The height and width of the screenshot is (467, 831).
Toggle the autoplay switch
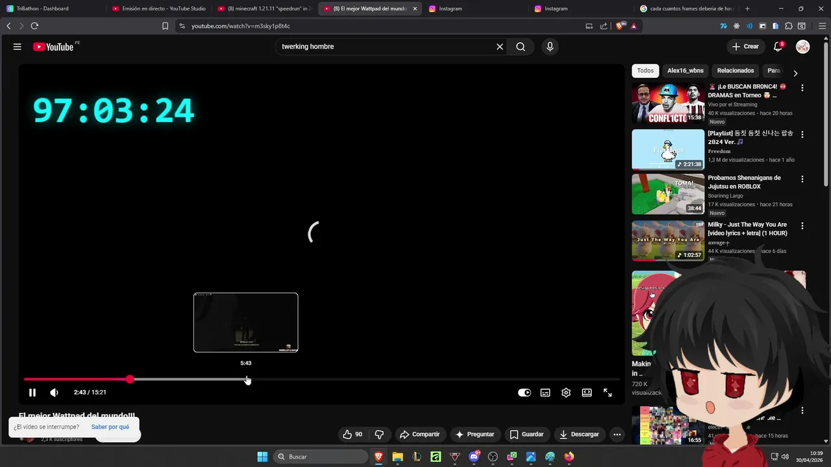point(525,392)
